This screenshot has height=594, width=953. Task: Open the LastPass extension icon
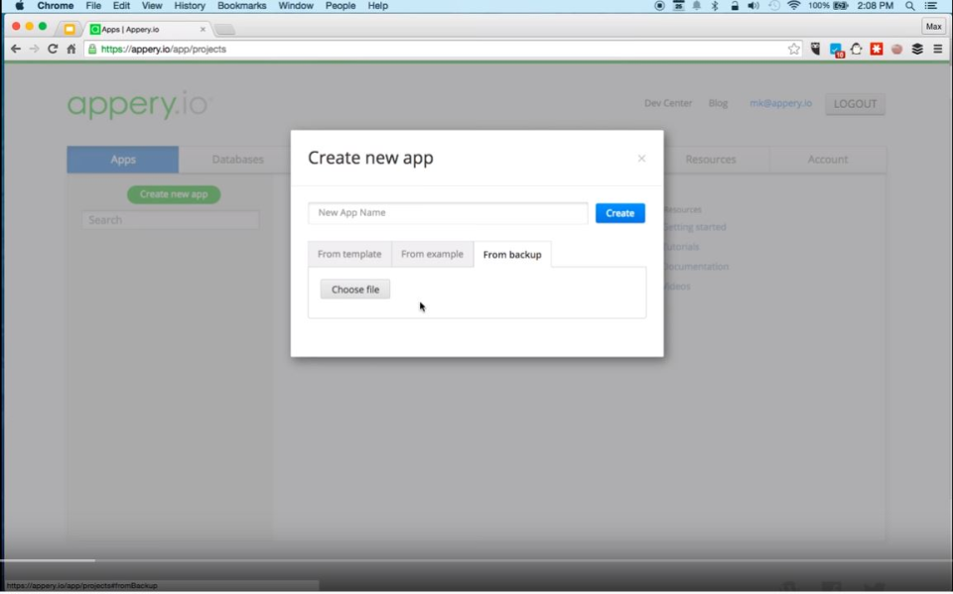(x=876, y=47)
